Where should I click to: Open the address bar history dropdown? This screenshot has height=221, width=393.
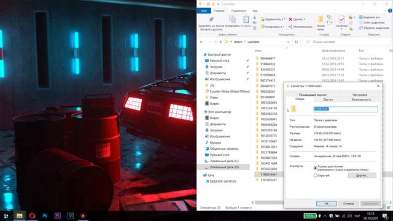click(289, 42)
